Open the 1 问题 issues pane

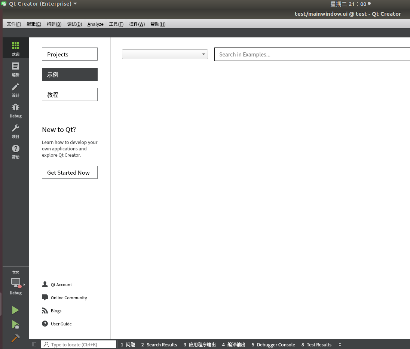tap(128, 345)
